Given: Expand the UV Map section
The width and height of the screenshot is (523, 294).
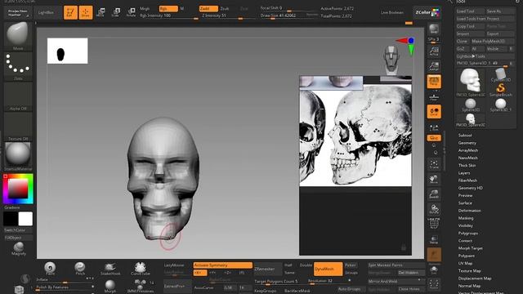Looking at the screenshot, I should point(465,263).
